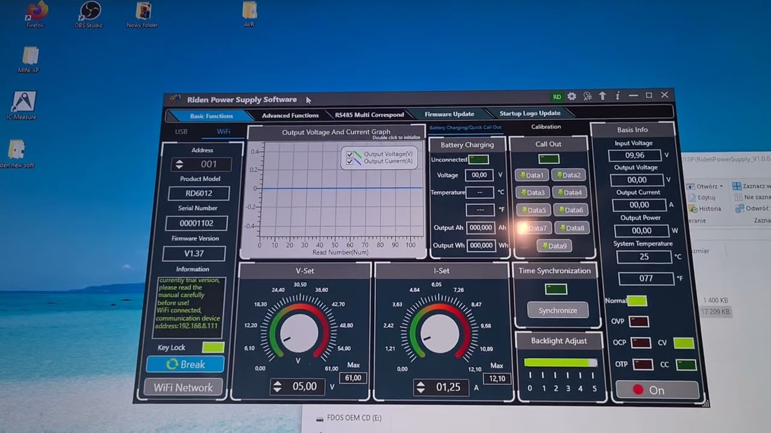Click the WiFi Network button
This screenshot has width=771, height=433.
[183, 387]
